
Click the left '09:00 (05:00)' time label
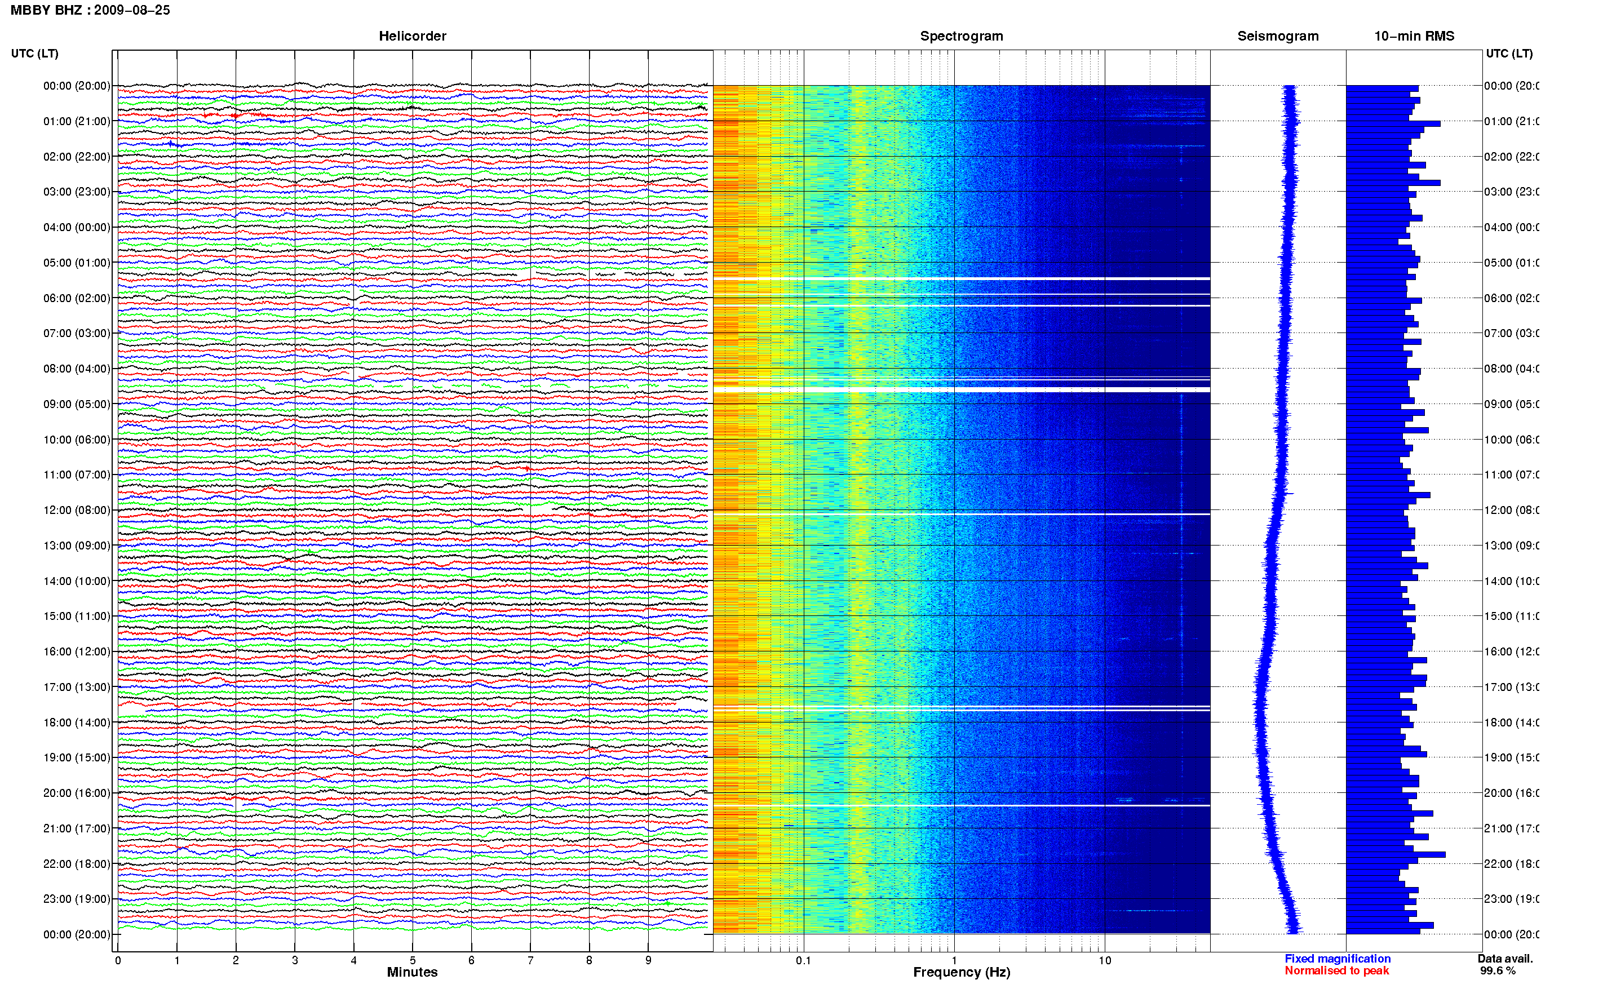click(x=76, y=404)
